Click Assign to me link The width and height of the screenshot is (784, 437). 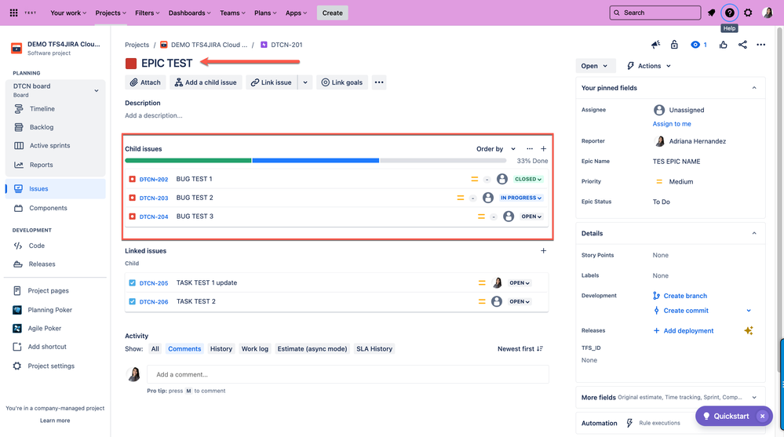(x=672, y=124)
